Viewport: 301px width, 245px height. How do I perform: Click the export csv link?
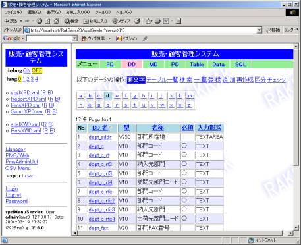[x=29, y=176]
